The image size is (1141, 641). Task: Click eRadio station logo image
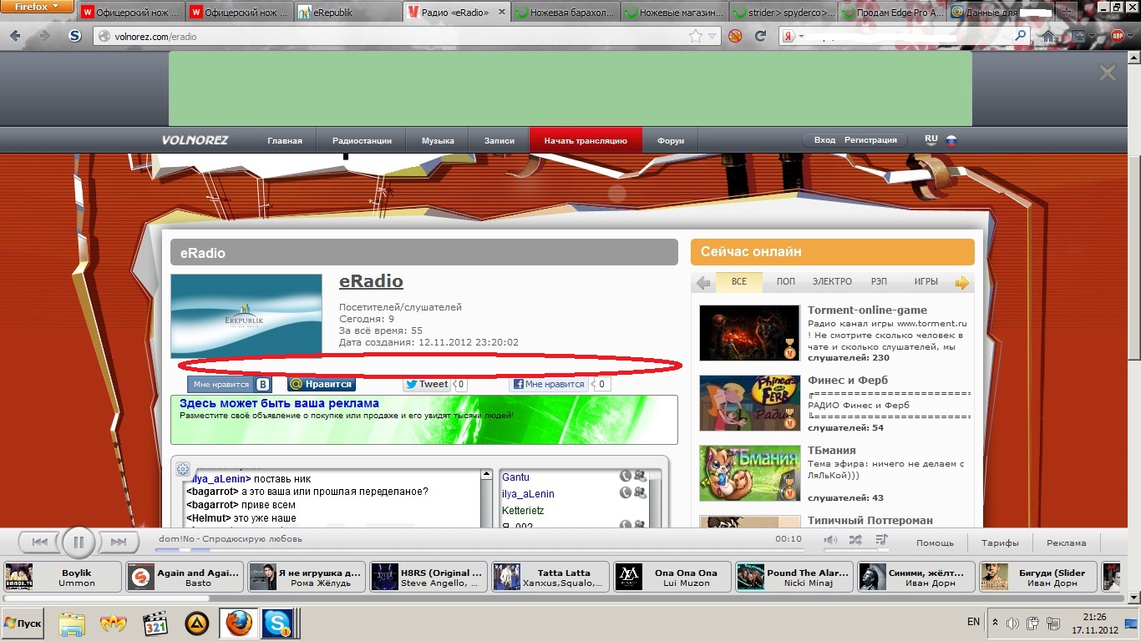pyautogui.click(x=246, y=316)
